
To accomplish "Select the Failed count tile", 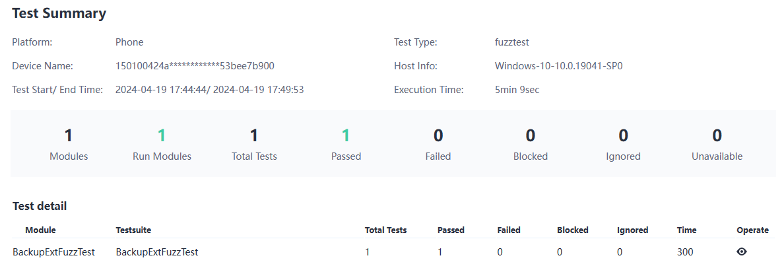I will pos(438,143).
